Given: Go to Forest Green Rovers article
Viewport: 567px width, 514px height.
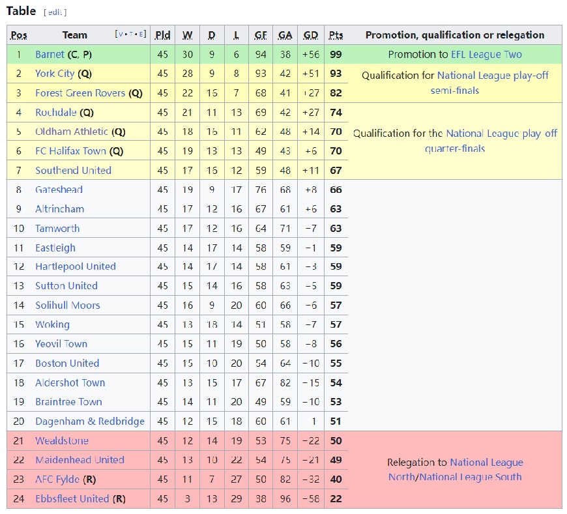Looking at the screenshot, I should click(x=80, y=93).
